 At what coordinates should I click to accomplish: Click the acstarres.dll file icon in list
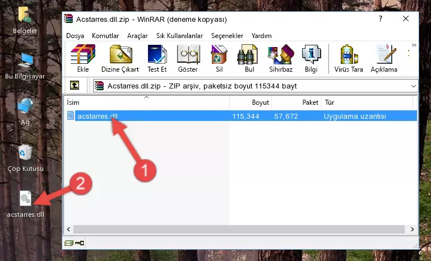coord(71,116)
